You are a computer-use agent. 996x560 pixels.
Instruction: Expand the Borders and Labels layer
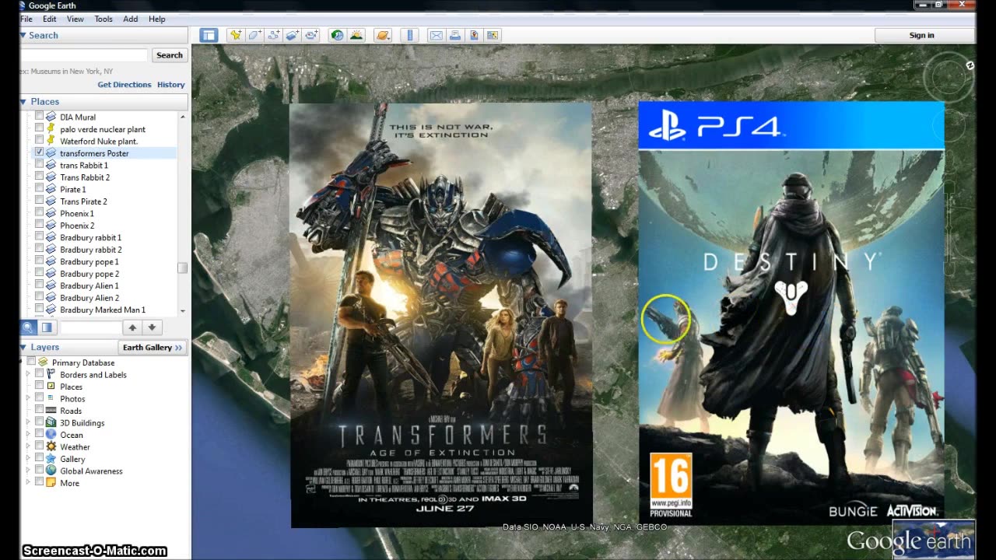28,374
